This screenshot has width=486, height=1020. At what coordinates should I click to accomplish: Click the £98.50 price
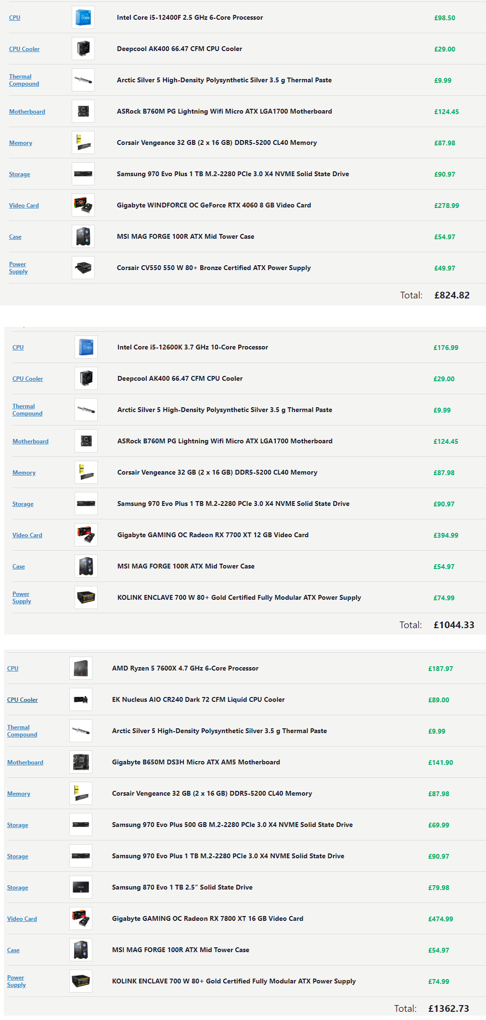point(445,18)
